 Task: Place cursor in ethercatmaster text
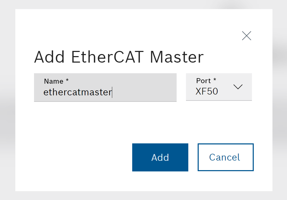[78, 92]
